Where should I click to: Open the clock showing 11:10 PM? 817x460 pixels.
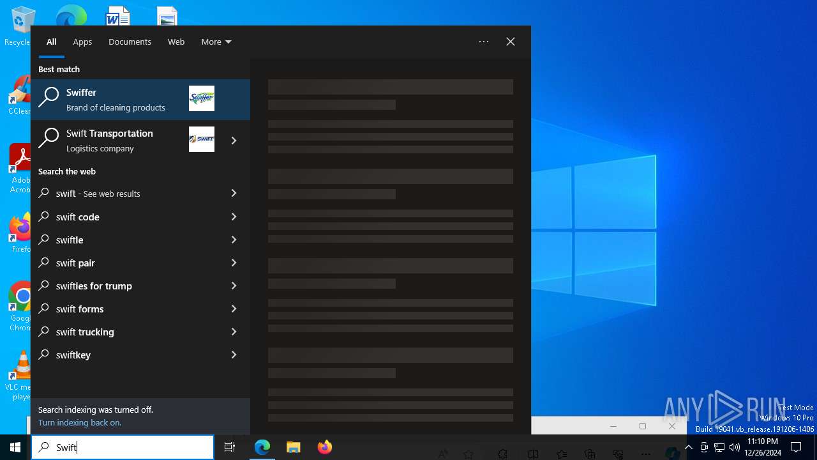[763, 447]
